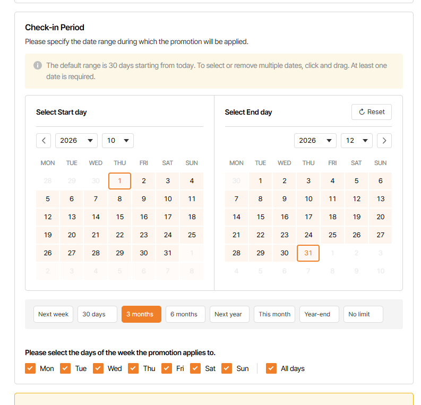
Task: Toggle the Sat checkbox
Action: coord(195,368)
